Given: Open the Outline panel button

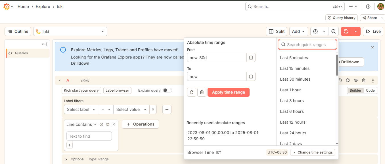Looking at the screenshot, I should tap(18, 31).
